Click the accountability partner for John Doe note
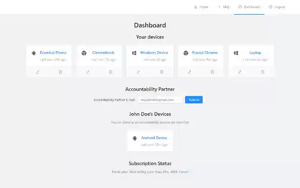The image size is (300, 188). tap(150, 122)
